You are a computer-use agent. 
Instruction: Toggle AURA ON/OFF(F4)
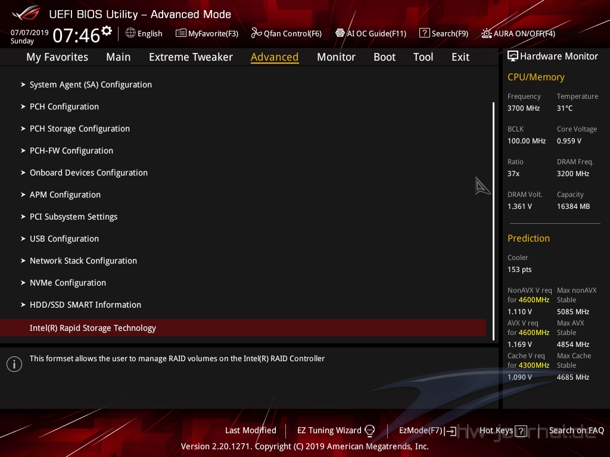pos(518,33)
